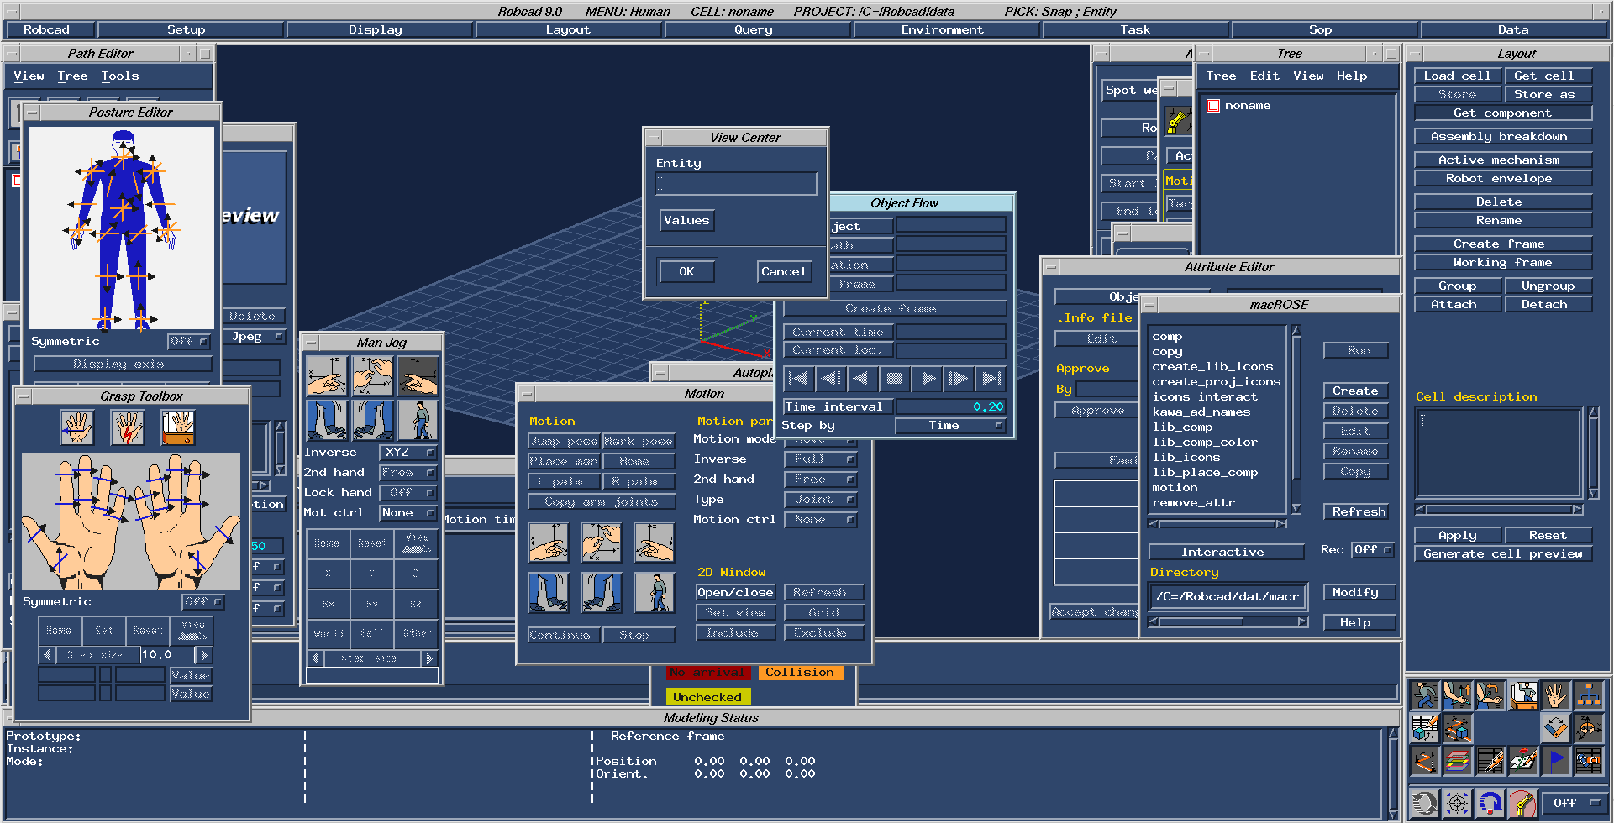Click the pointing hand XYZ icon in Motion window
Screen dimensions: 1614x823
pos(549,542)
